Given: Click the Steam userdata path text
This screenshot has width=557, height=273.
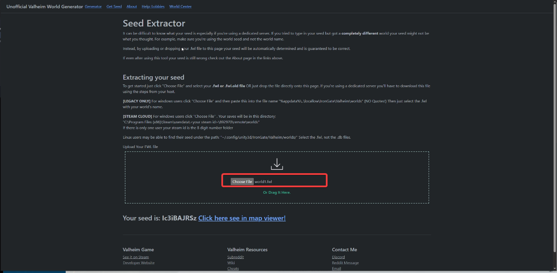Looking at the screenshot, I should click(191, 122).
